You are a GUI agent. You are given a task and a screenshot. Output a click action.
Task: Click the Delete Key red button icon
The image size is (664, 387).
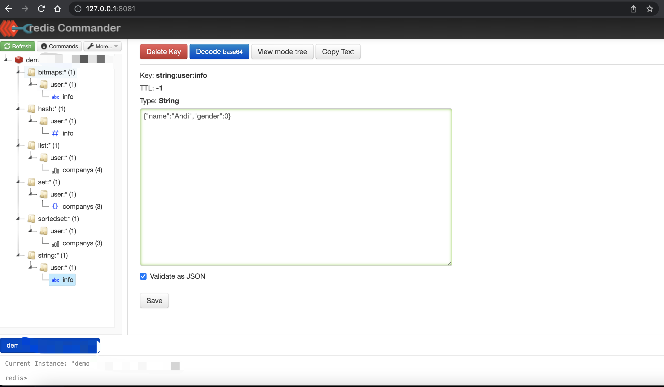tap(164, 52)
